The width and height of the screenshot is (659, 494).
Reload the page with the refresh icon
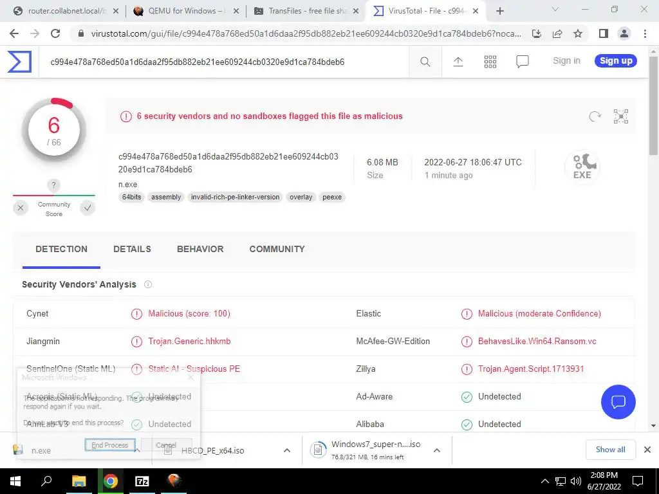pos(55,33)
